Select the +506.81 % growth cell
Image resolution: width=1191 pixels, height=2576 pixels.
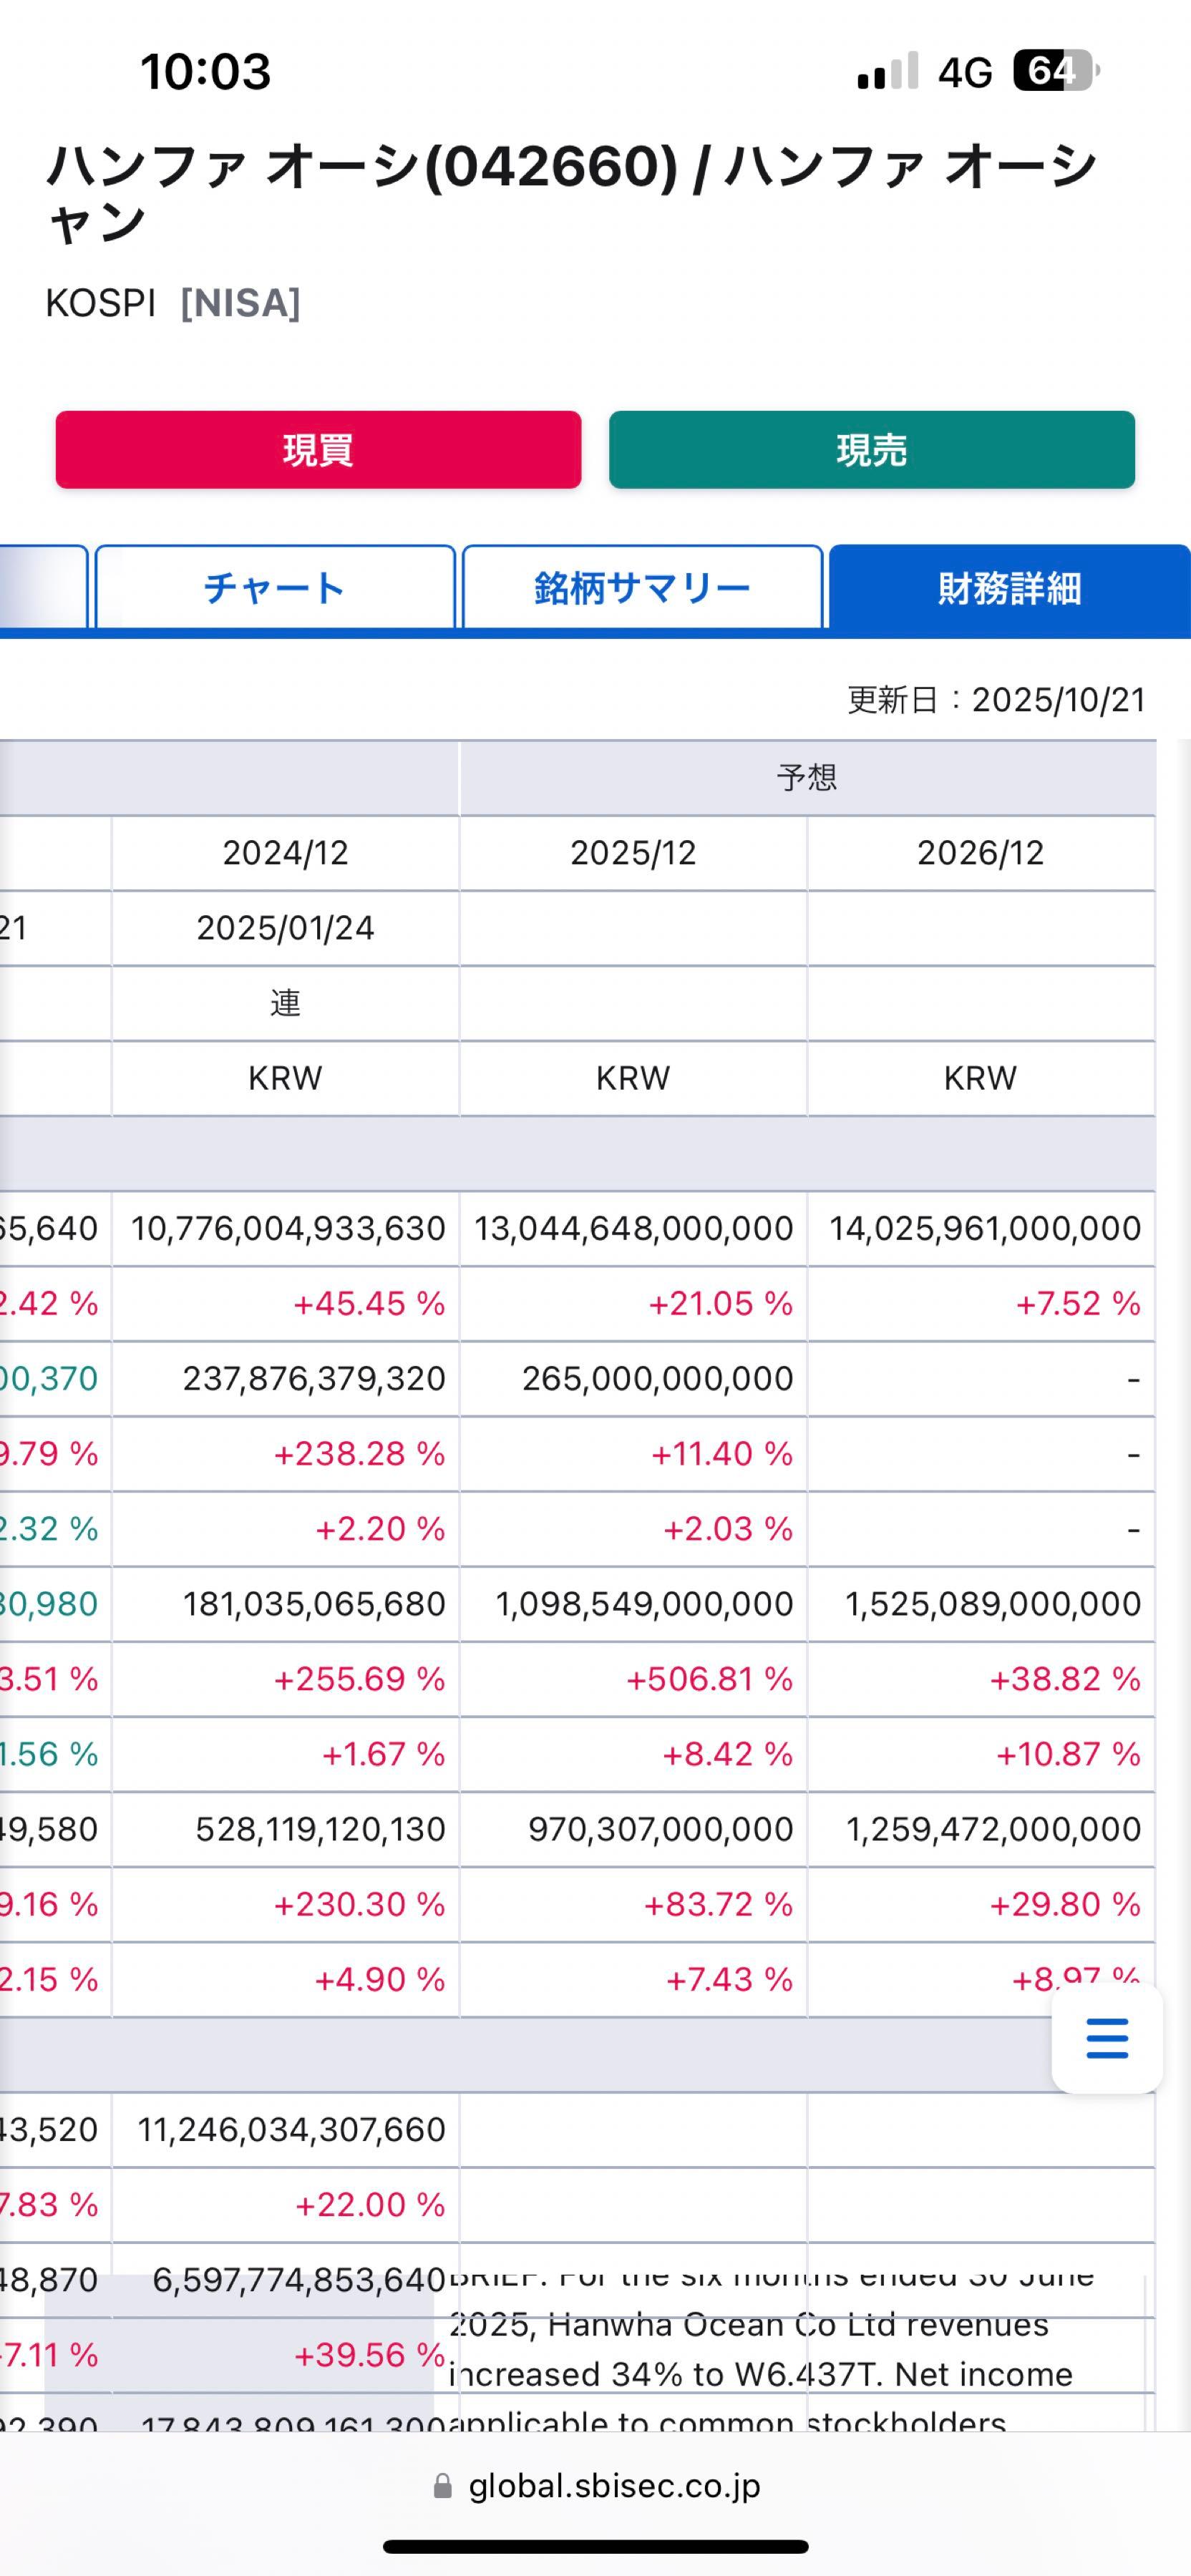coord(708,1679)
